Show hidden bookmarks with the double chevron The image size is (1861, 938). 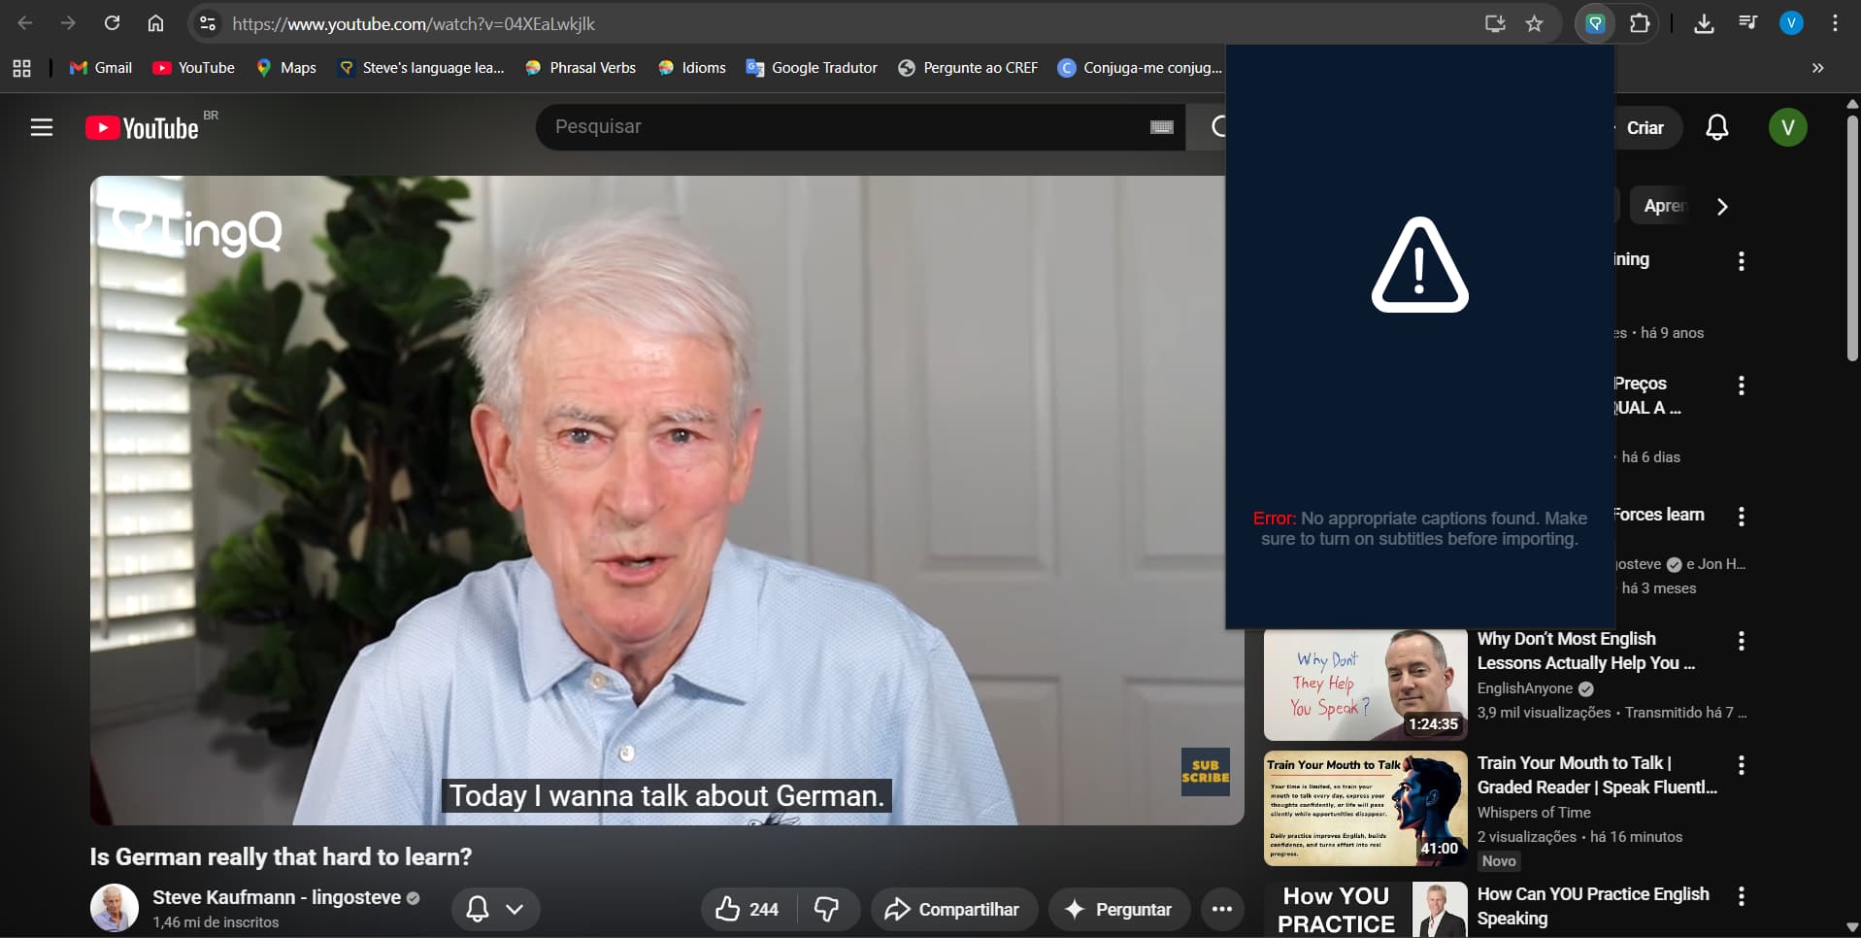(1817, 68)
